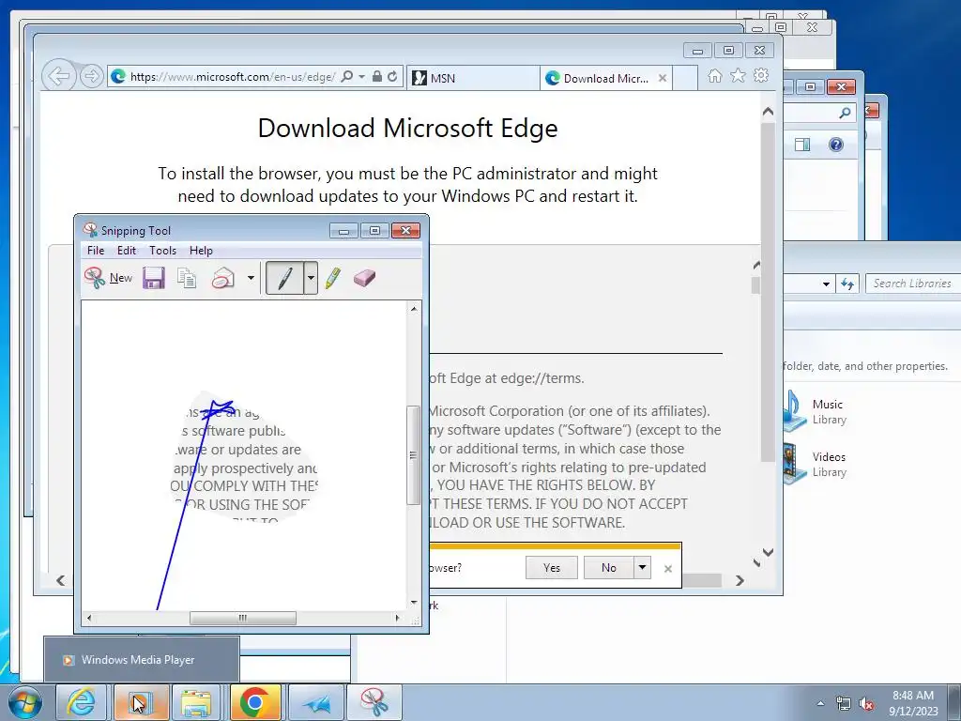961x721 pixels.
Task: Open File Explorer taskbar icon
Action: pyautogui.click(x=196, y=702)
